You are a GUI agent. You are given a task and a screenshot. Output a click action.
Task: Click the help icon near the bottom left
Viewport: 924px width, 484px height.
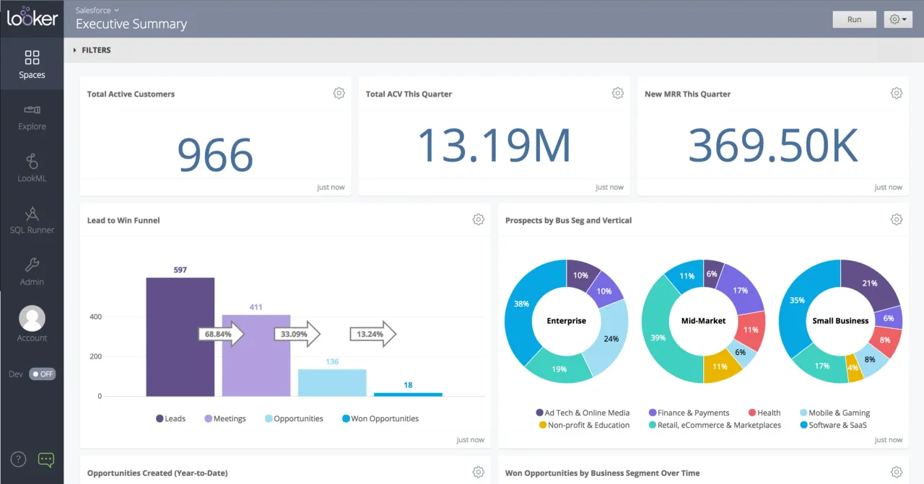17,459
